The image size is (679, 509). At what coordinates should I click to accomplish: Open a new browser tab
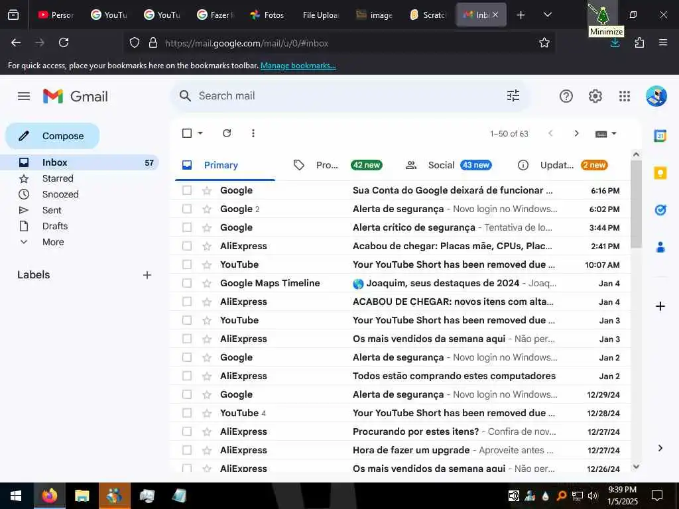[521, 15]
